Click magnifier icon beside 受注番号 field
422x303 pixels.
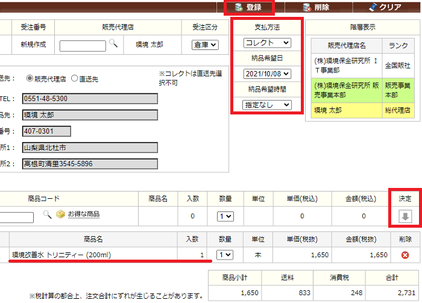coord(113,44)
